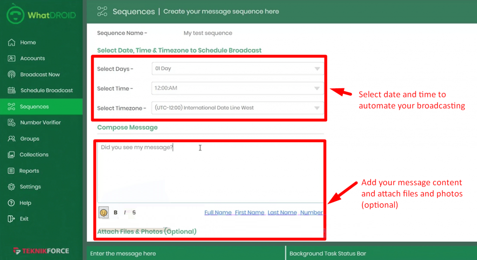The height and width of the screenshot is (260, 477).
Task: Insert the Full Name placeholder link
Action: (218, 213)
